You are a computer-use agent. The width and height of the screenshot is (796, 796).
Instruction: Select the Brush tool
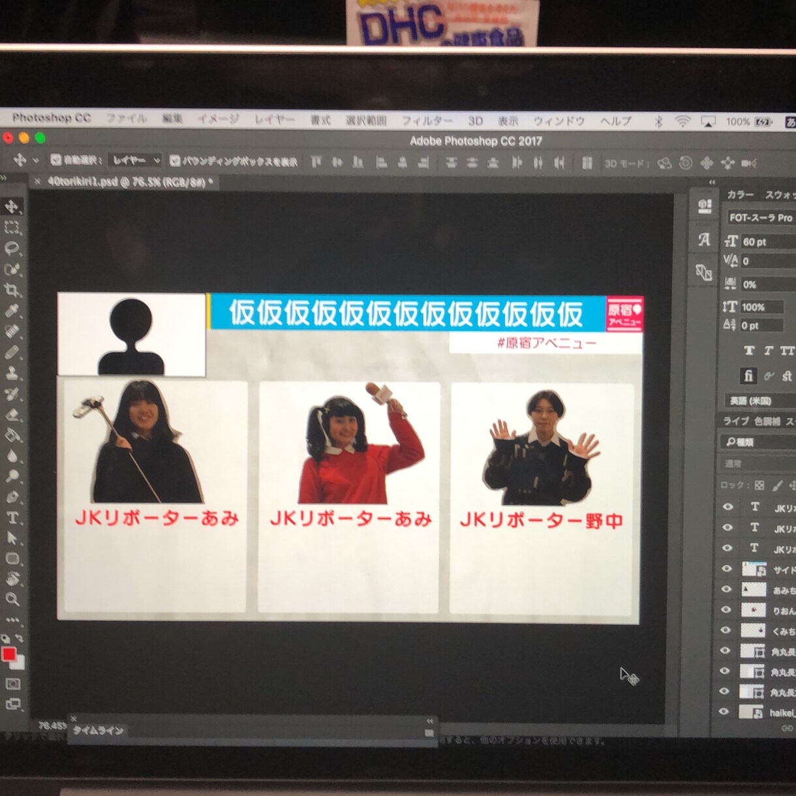[12, 352]
